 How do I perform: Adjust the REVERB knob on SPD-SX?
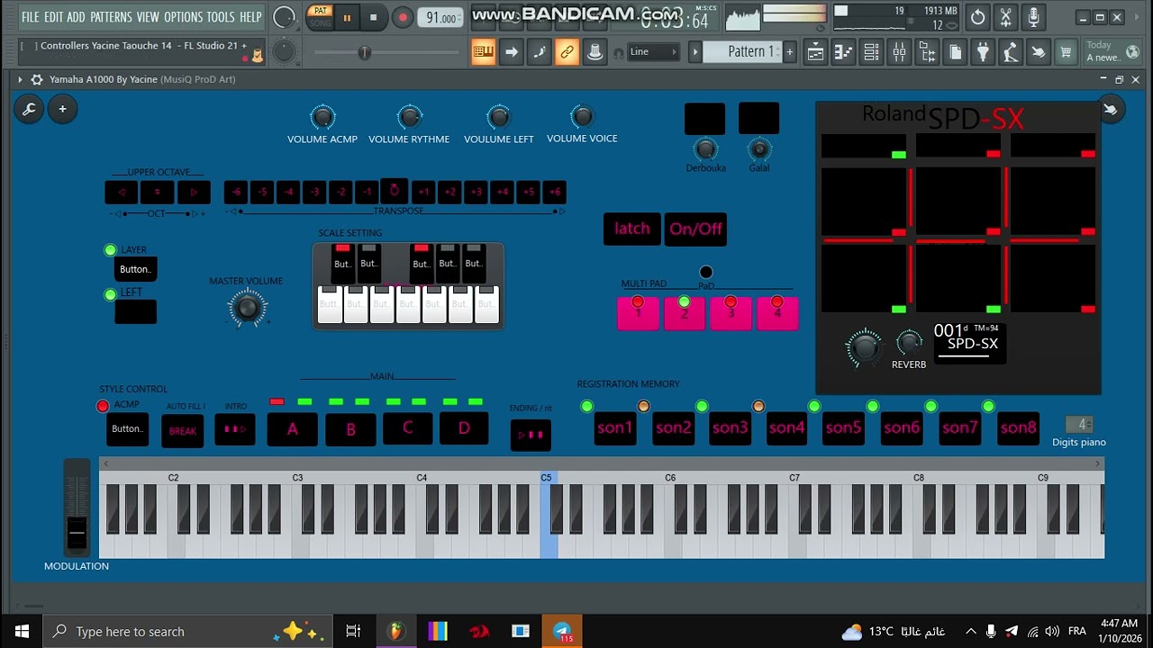pyautogui.click(x=909, y=343)
